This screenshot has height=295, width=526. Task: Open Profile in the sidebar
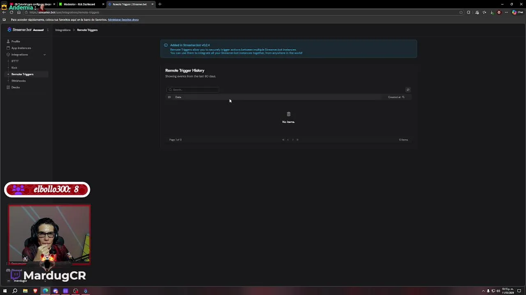pos(16,41)
